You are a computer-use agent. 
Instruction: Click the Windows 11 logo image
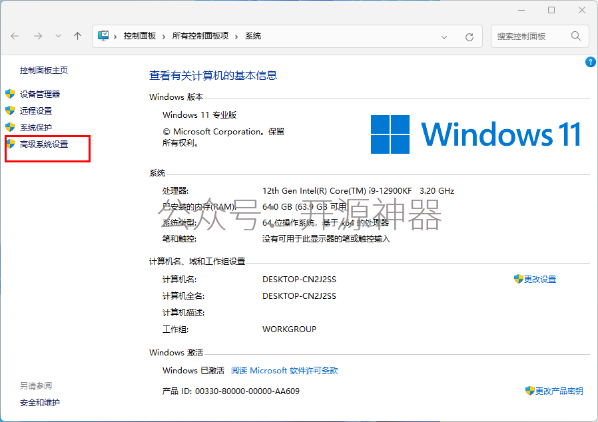point(476,134)
